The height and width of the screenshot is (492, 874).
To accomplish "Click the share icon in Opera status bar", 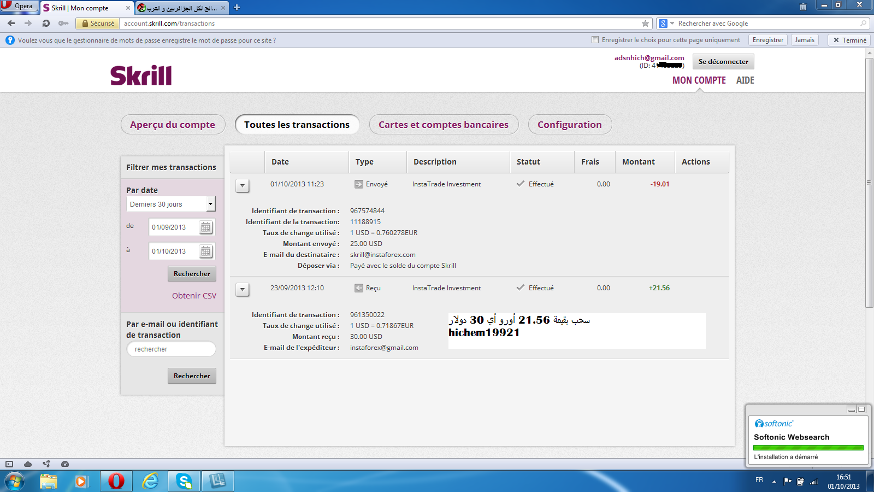I will 46,464.
